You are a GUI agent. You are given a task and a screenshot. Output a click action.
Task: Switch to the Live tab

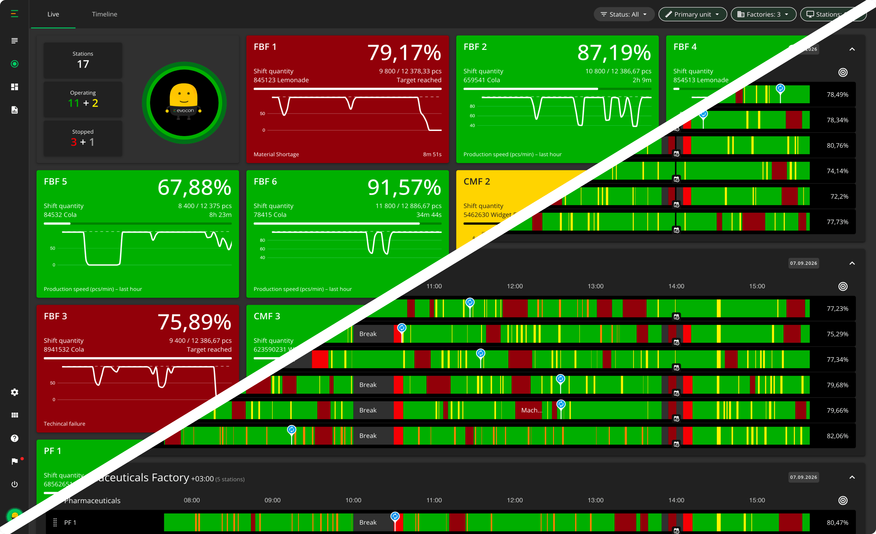(53, 14)
